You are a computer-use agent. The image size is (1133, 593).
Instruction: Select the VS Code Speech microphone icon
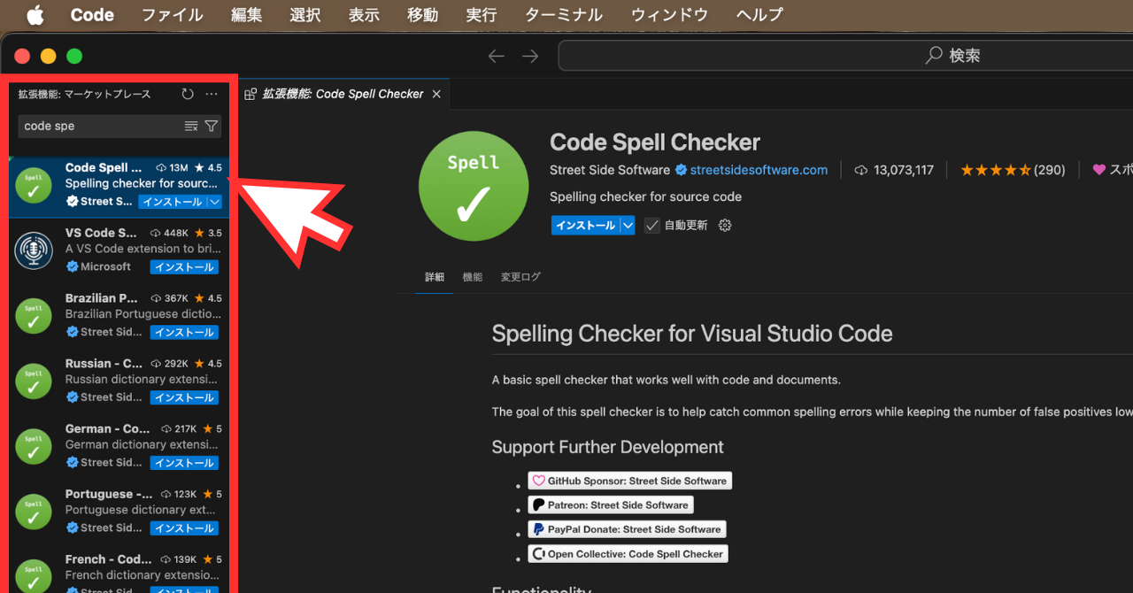point(33,250)
